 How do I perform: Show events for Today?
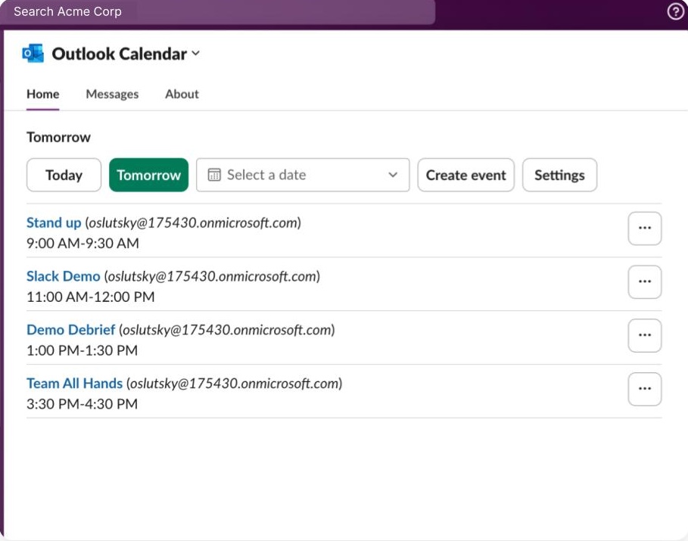point(64,175)
